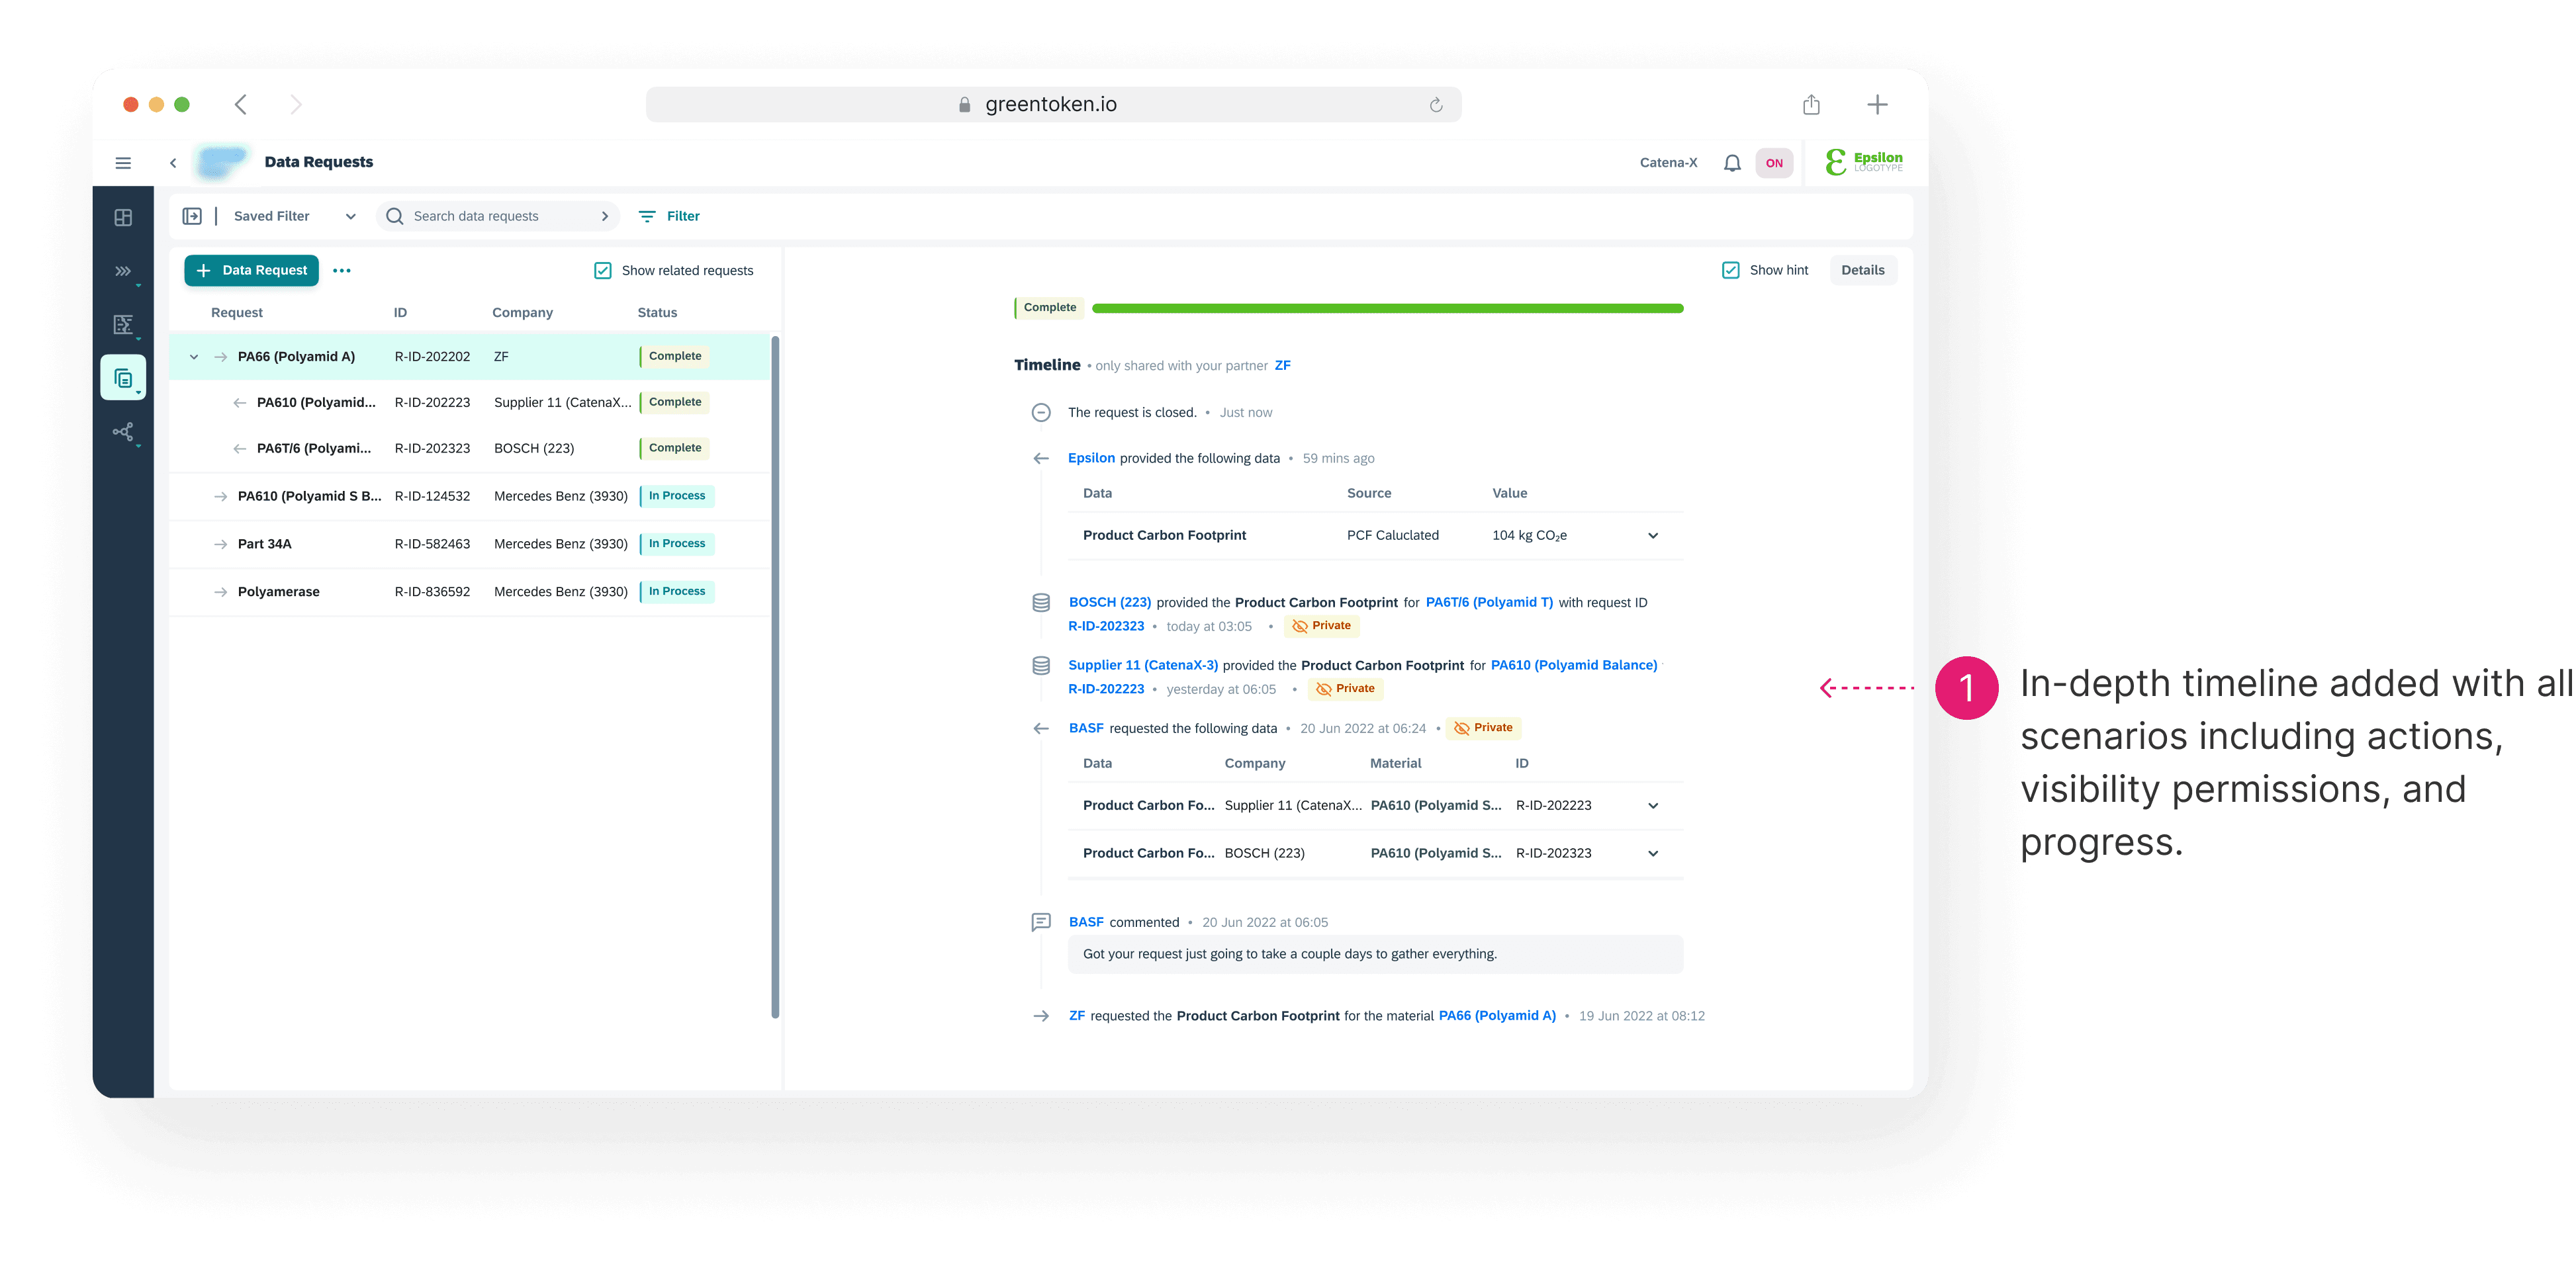
Task: Click the triple-chevron sidebar icon
Action: [123, 271]
